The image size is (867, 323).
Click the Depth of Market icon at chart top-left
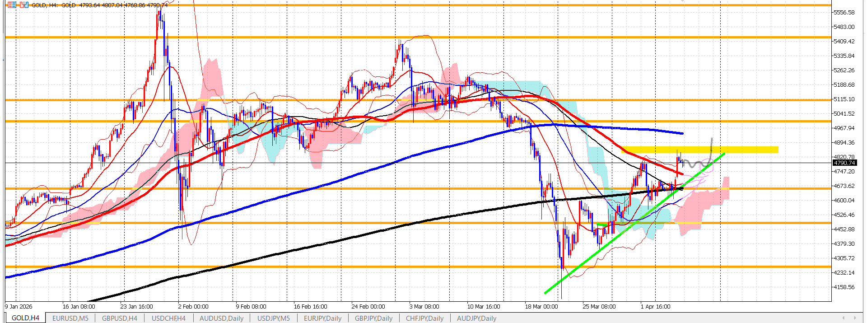point(24,5)
